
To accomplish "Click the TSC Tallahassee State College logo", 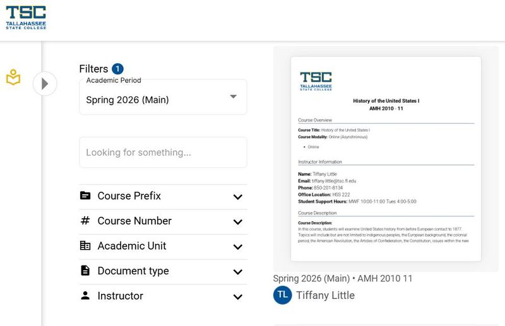I will click(x=26, y=18).
